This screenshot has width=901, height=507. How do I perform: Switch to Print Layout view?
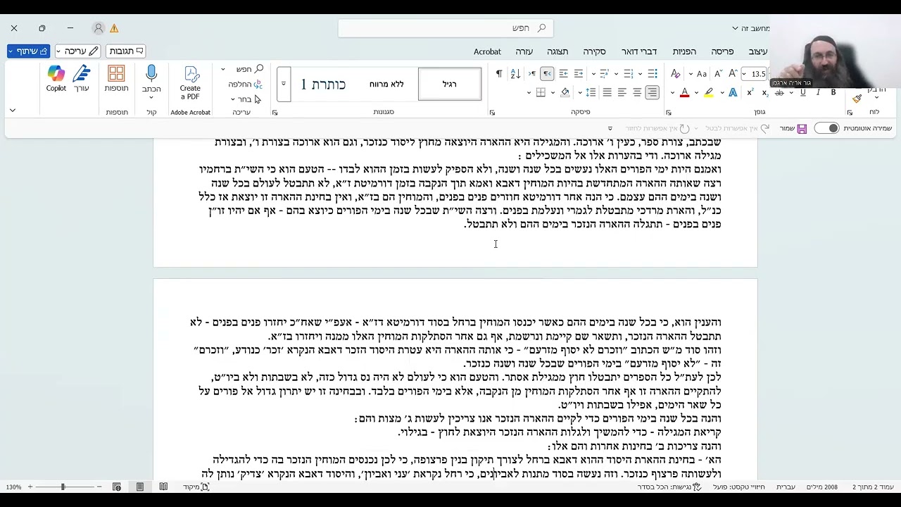[x=140, y=487]
